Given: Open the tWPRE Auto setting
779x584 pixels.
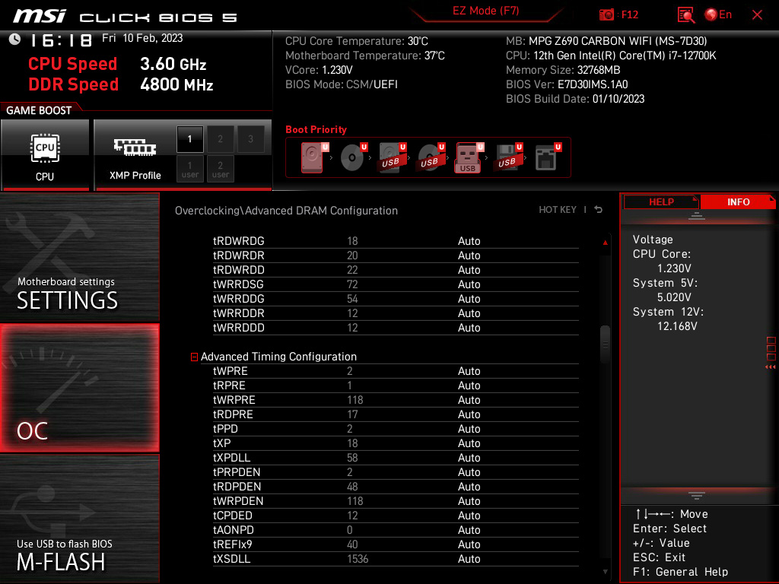Looking at the screenshot, I should click(469, 371).
